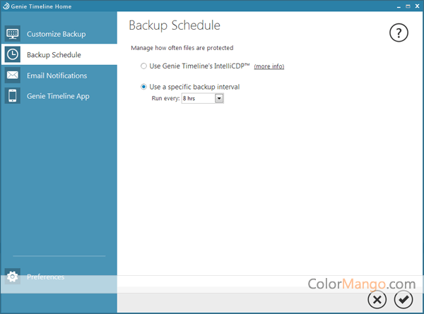Open the more info link for IntelliCDP
Screen dimensions: 424x314
(269, 66)
